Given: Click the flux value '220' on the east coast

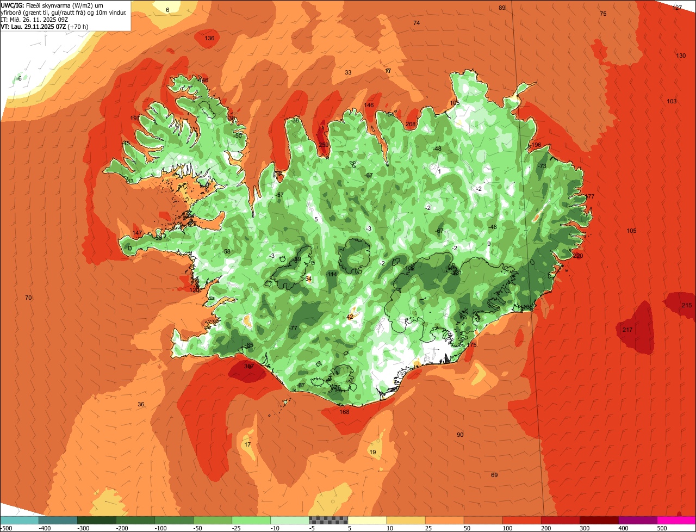Looking at the screenshot, I should [577, 256].
